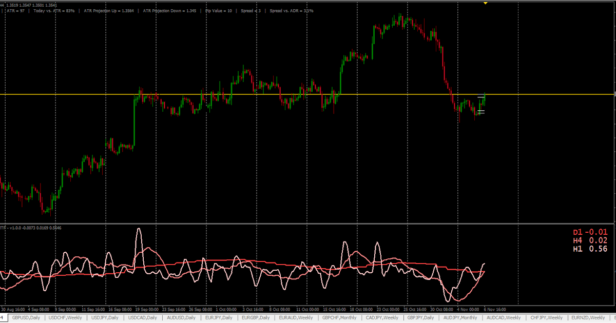Select the CADJPY,Weekly chart tab
Viewport: 616px width, 323px height.
click(x=381, y=318)
